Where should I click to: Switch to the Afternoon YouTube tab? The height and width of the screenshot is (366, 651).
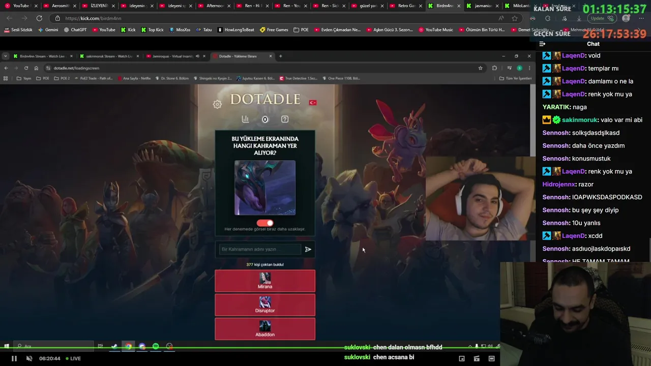215,6
